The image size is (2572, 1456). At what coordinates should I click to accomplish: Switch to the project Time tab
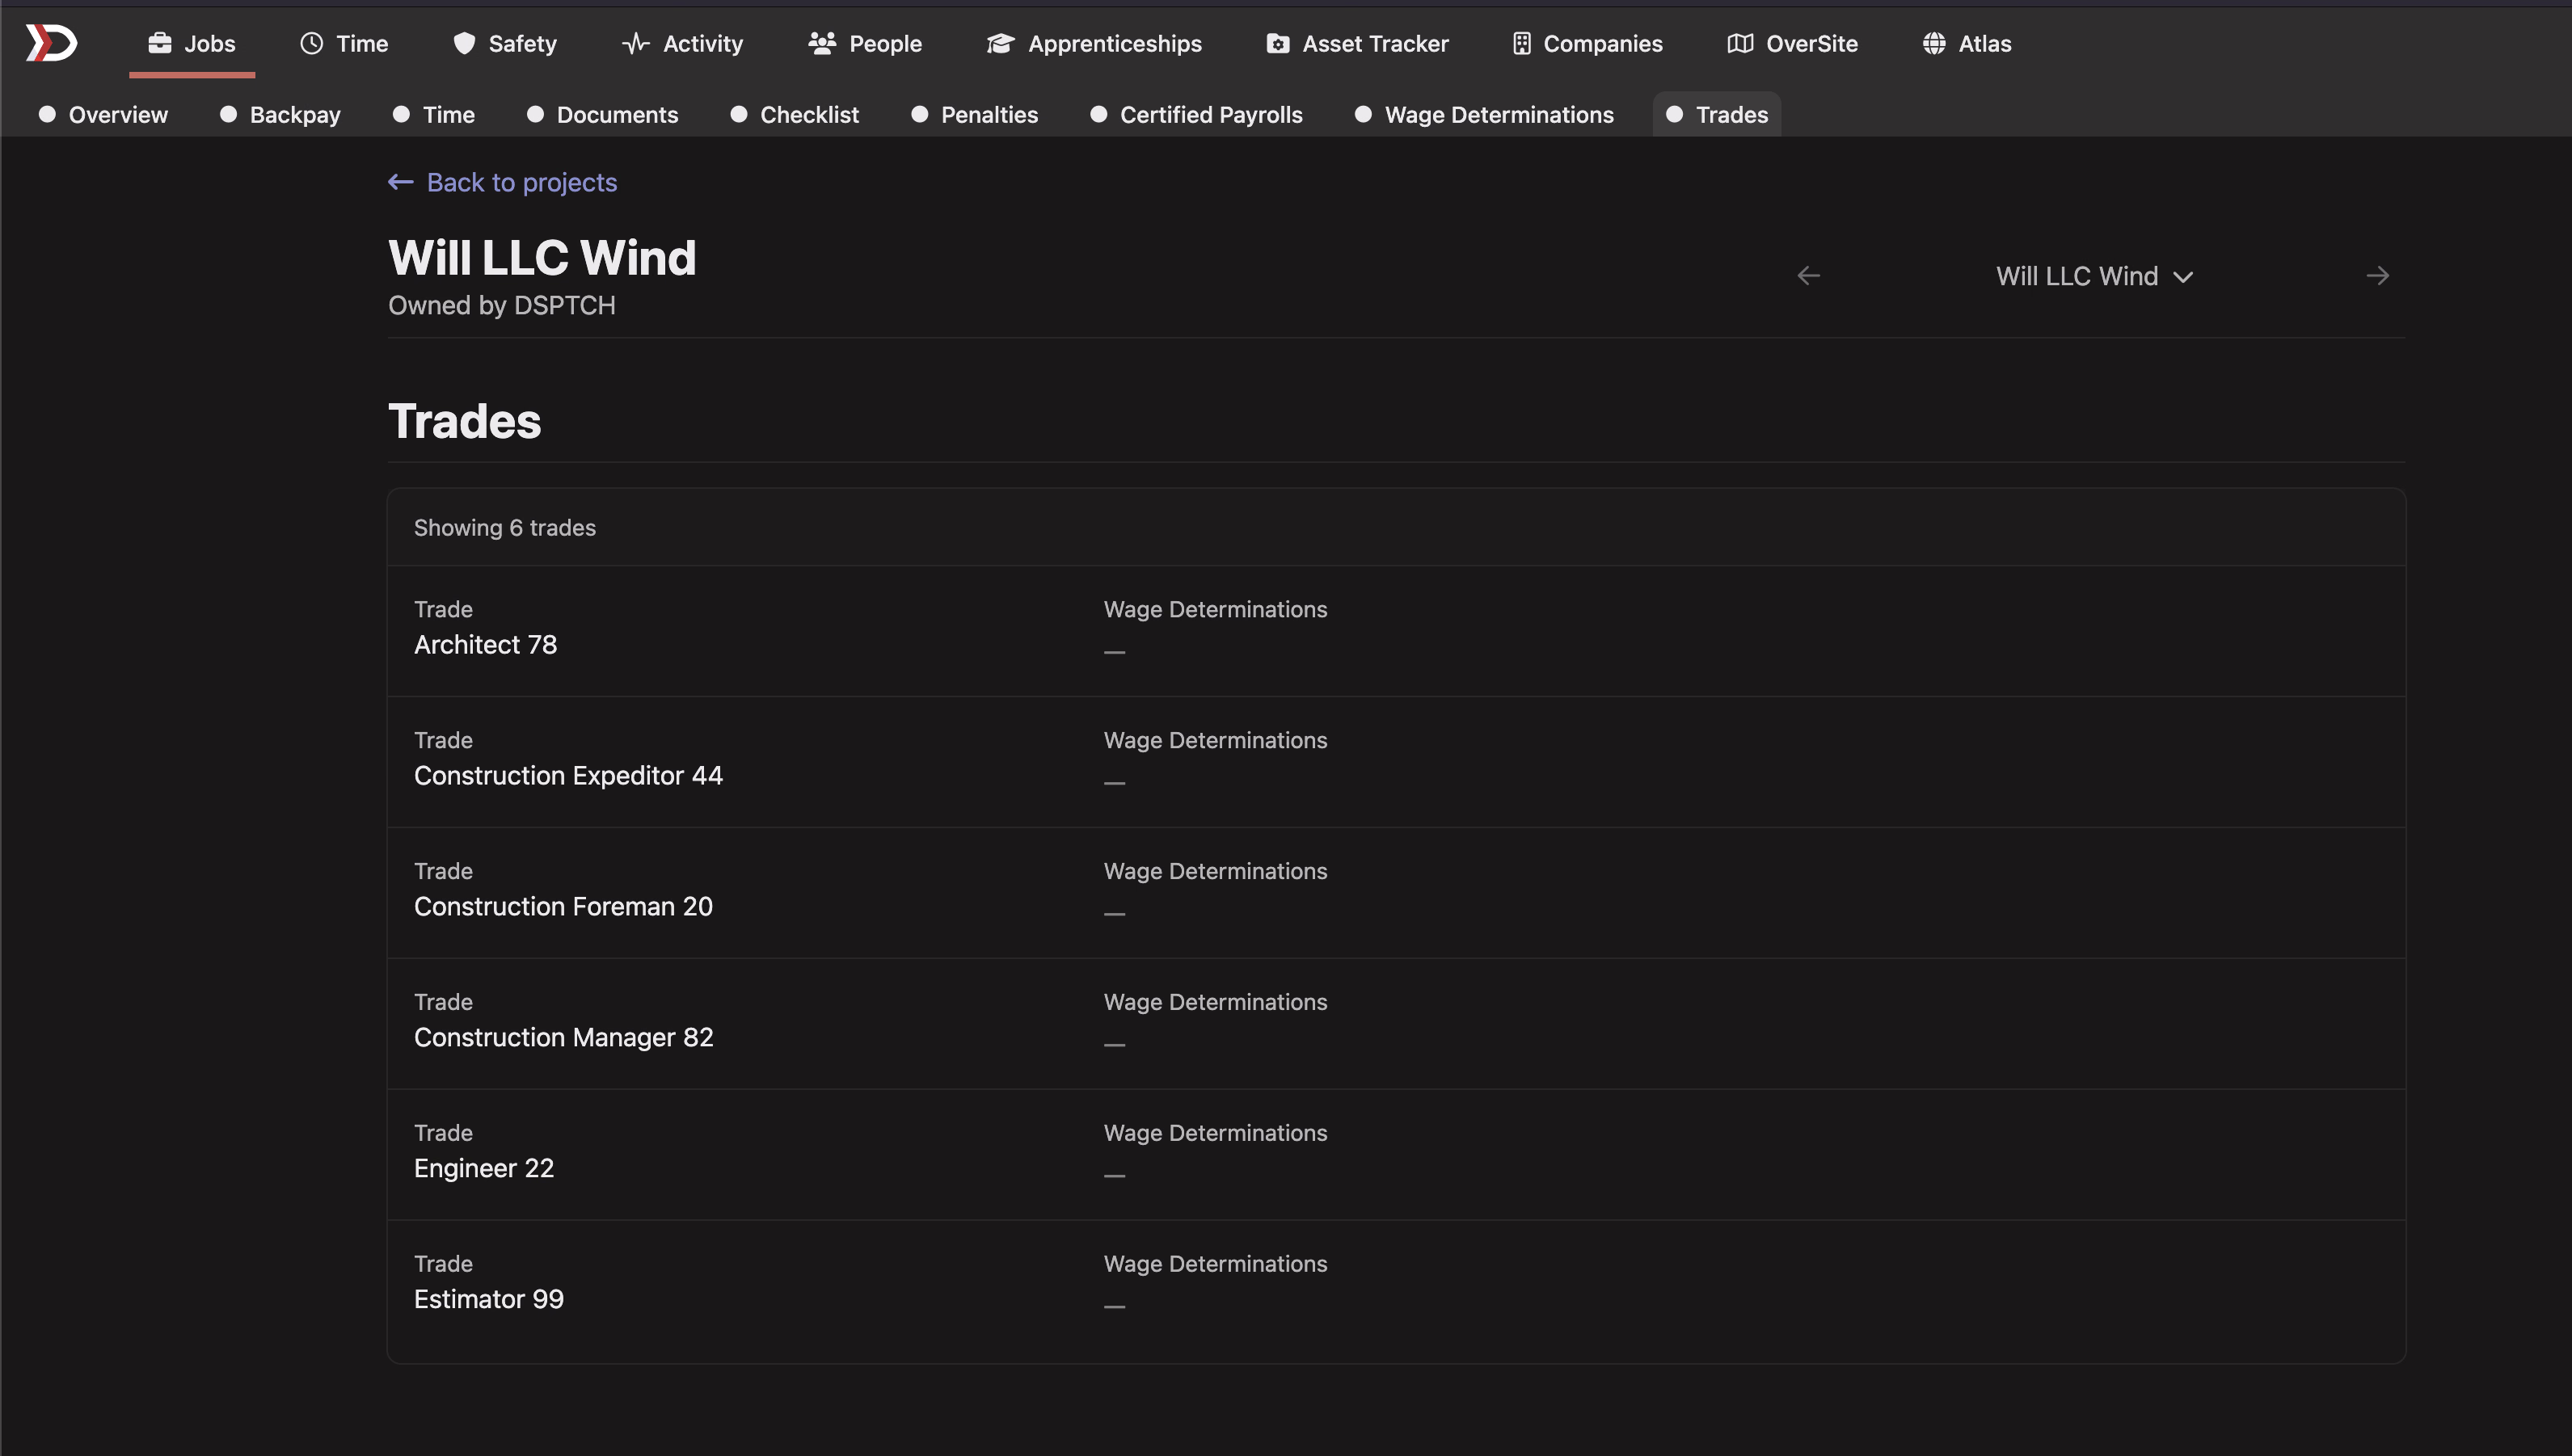point(433,114)
